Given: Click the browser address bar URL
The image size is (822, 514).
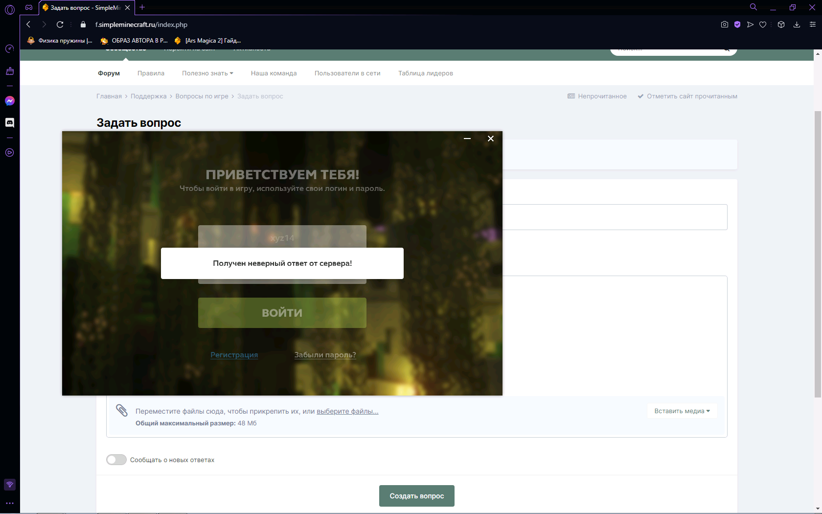Looking at the screenshot, I should click(x=141, y=24).
